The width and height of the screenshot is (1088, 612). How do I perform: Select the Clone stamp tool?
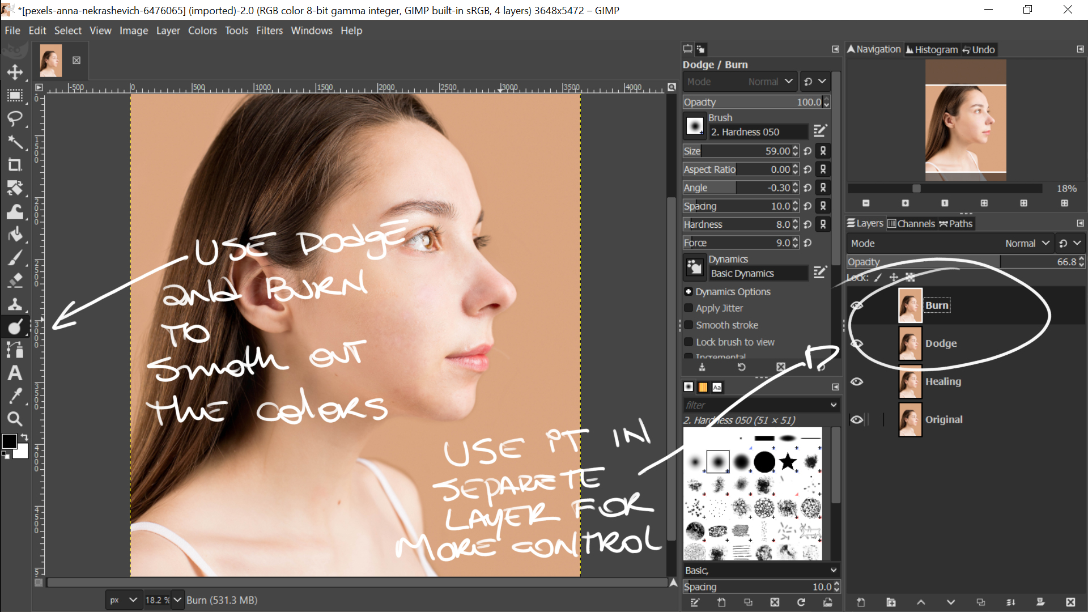(x=15, y=304)
